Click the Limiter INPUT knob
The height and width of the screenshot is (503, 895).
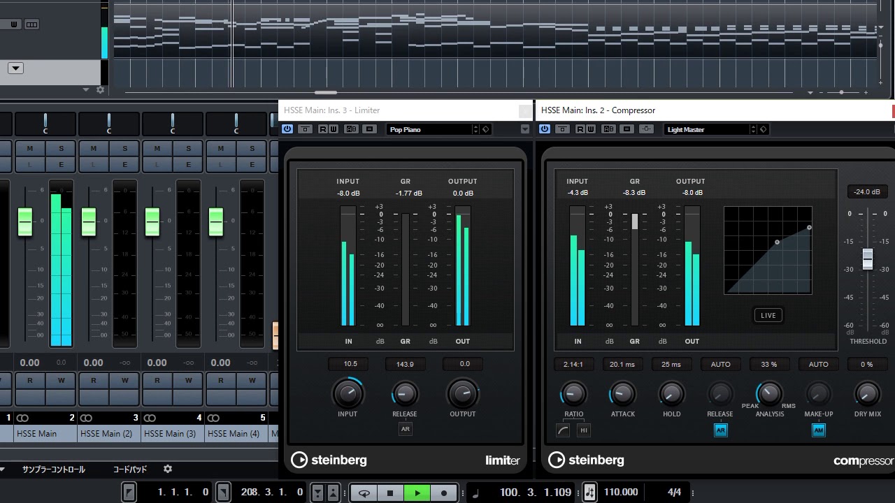(x=348, y=394)
